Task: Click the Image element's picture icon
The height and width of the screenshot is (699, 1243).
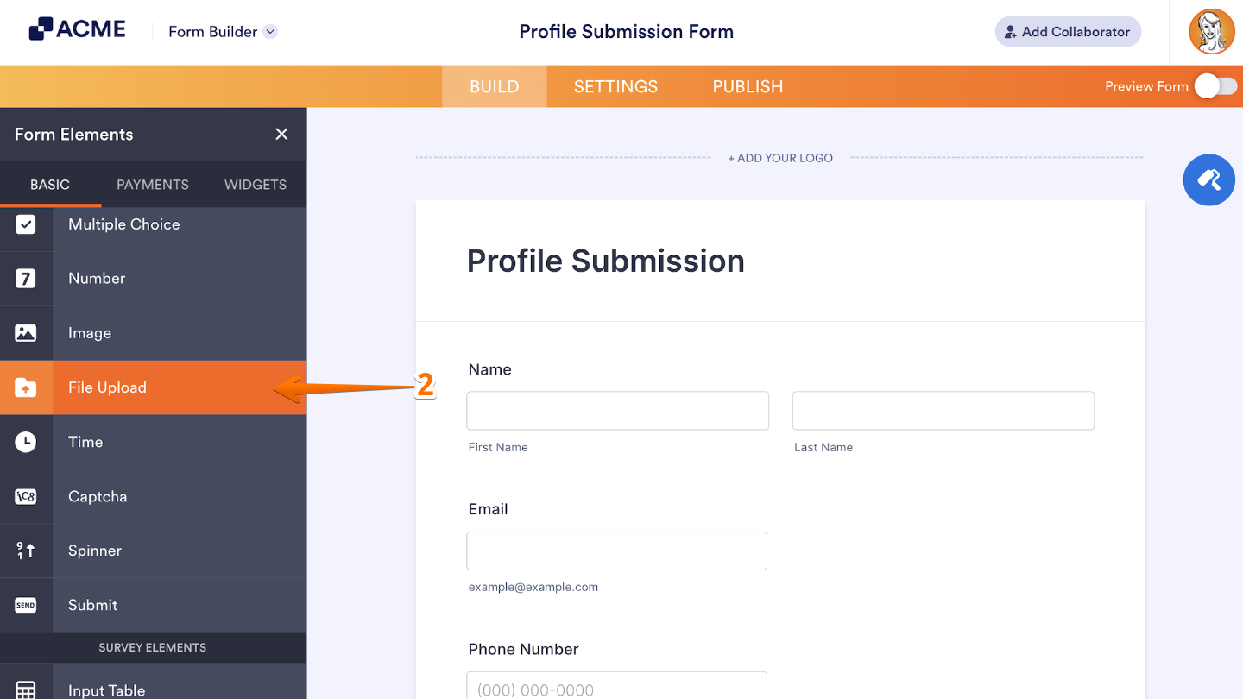Action: coord(26,332)
